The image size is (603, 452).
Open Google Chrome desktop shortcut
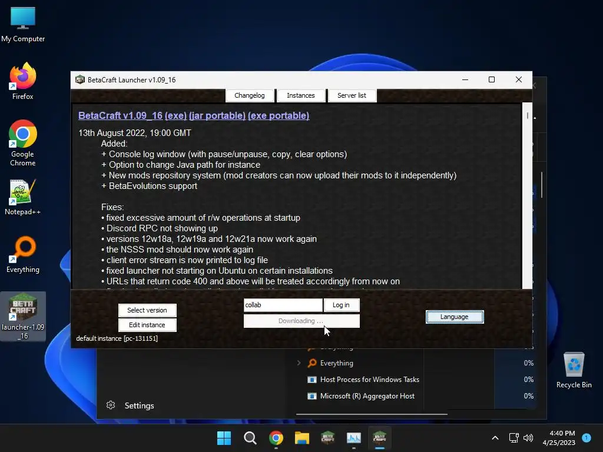click(x=23, y=143)
